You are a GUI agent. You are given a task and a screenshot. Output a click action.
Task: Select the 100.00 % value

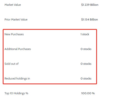[88, 93]
